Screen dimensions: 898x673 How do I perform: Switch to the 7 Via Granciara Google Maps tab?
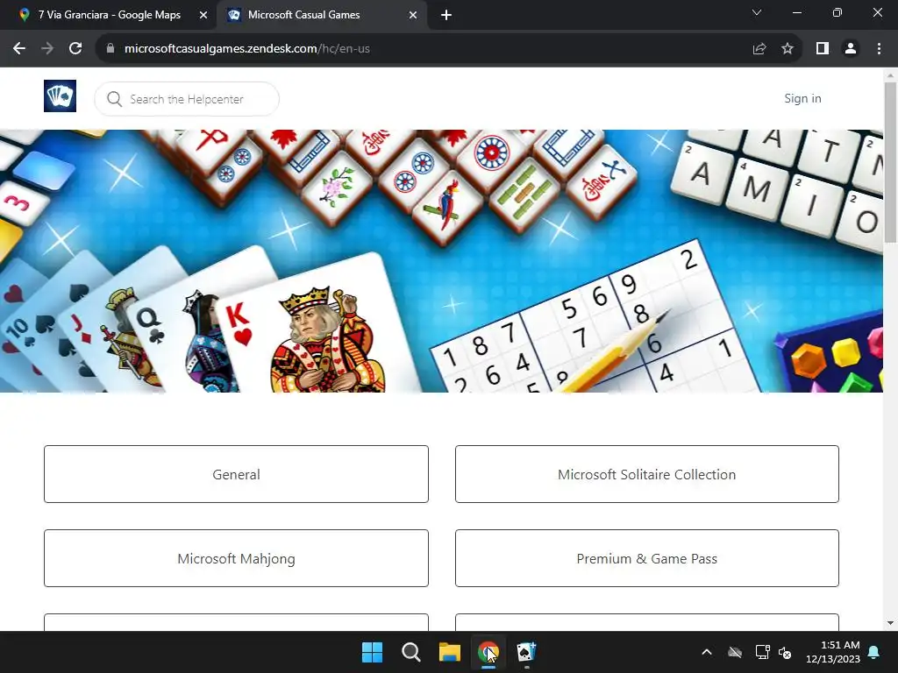(109, 15)
